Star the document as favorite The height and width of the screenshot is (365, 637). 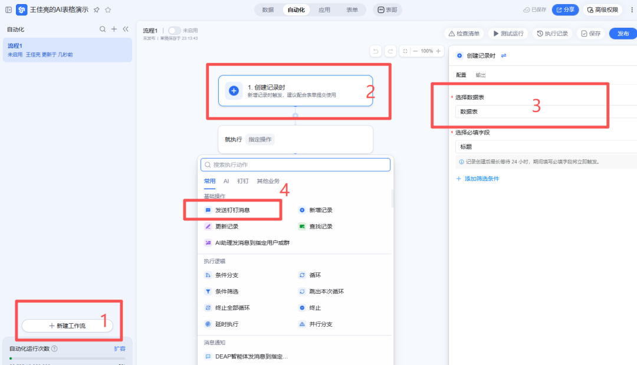[108, 10]
